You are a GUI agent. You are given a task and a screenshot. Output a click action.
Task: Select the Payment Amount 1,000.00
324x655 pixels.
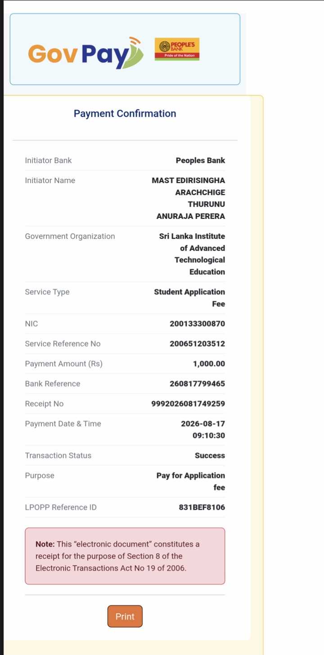[209, 364]
